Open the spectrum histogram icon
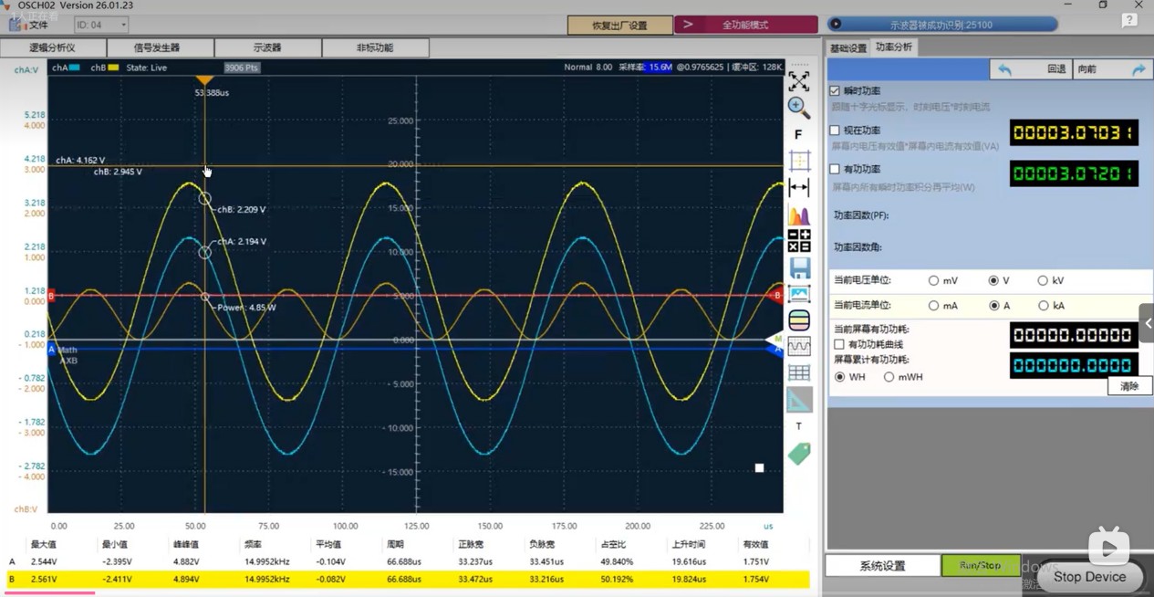The height and width of the screenshot is (597, 1154). [x=798, y=215]
